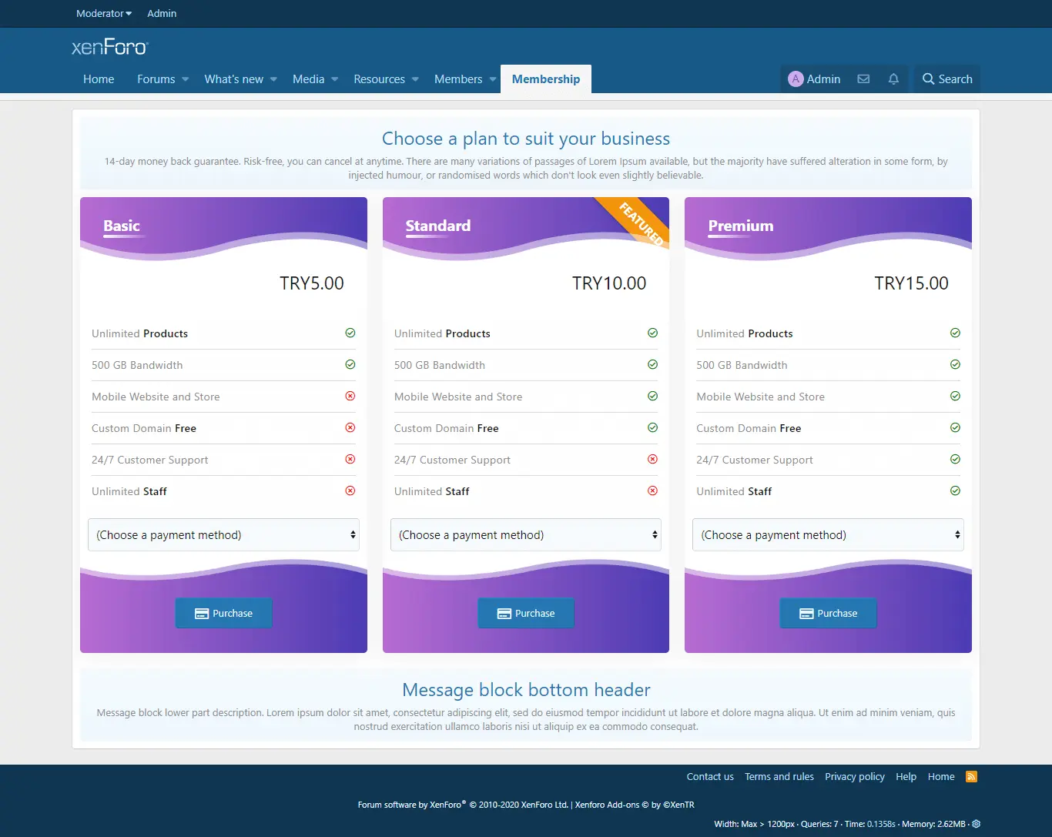Click the Width: Max footer link

[735, 824]
